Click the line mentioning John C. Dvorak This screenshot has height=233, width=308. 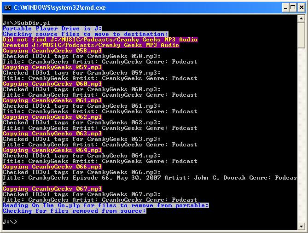click(150, 178)
